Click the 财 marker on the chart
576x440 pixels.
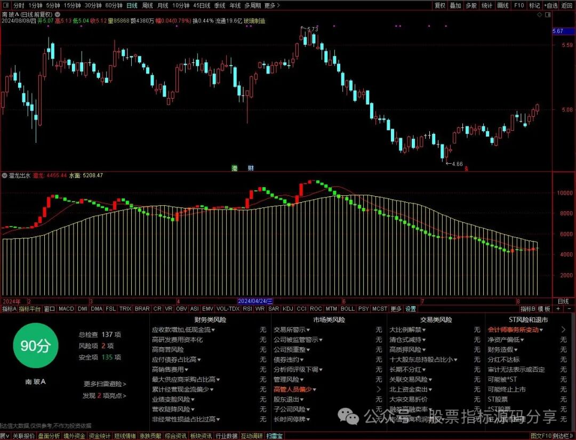click(251, 168)
